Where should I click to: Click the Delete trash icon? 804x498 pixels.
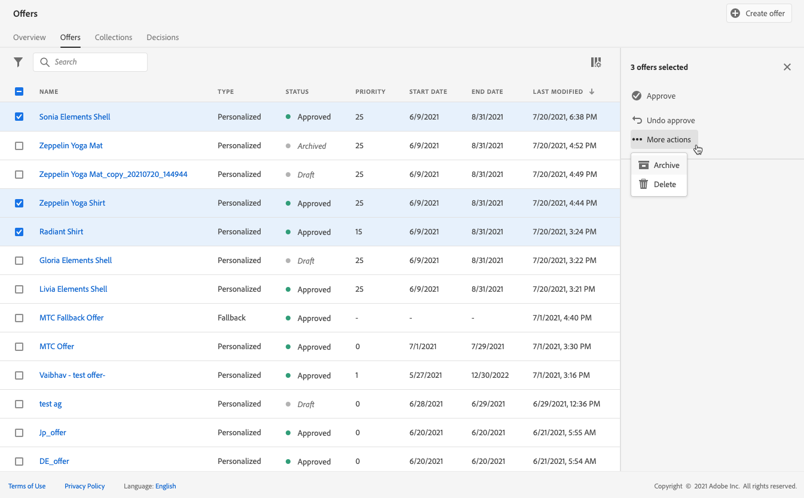[x=644, y=184]
